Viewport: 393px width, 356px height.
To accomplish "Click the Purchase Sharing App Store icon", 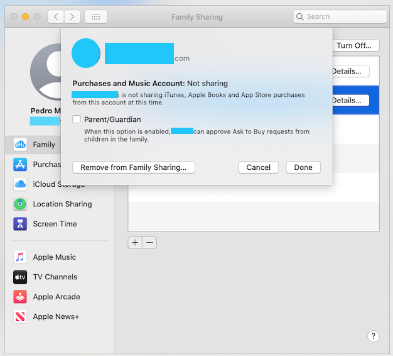I will coord(20,164).
